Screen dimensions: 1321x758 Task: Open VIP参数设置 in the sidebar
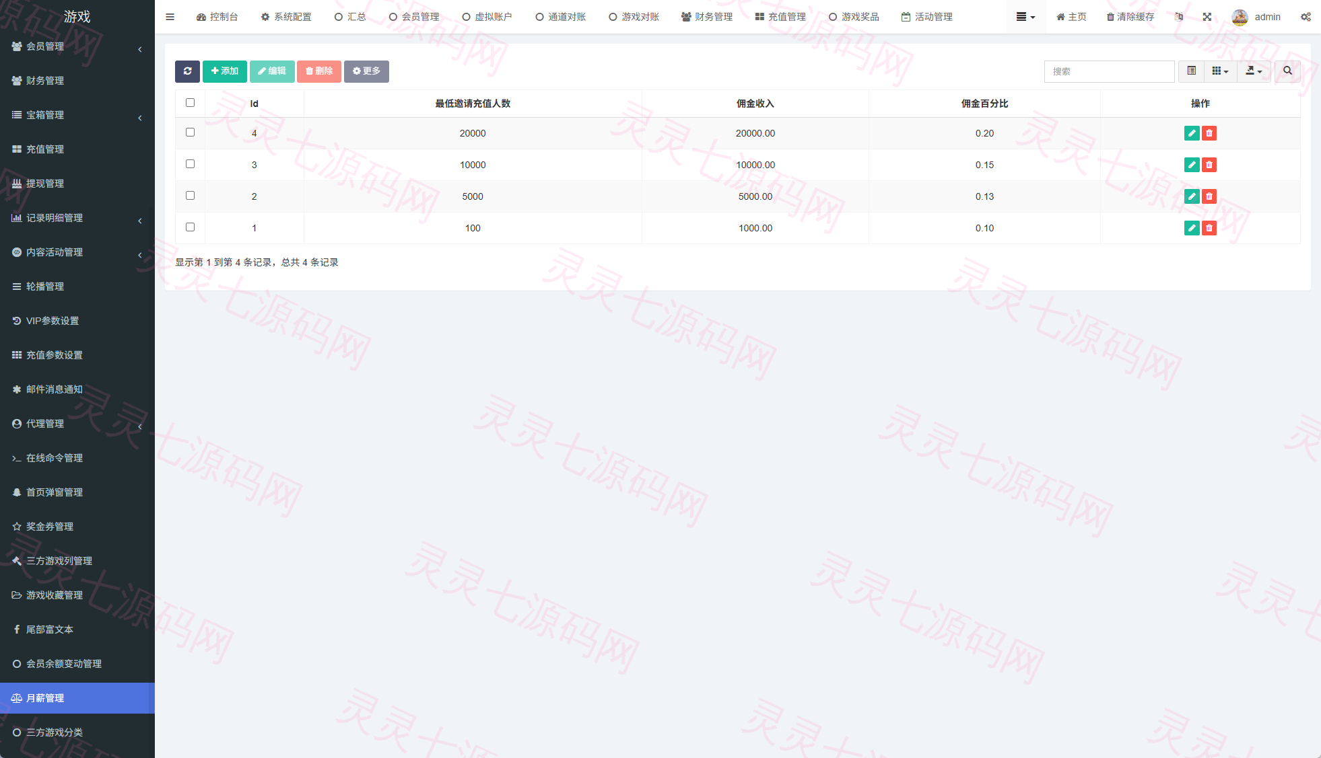(x=77, y=321)
